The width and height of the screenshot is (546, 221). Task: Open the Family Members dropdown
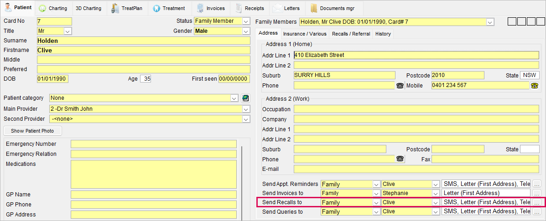click(x=490, y=22)
